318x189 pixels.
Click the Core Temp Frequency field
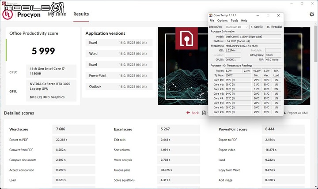[253, 46]
